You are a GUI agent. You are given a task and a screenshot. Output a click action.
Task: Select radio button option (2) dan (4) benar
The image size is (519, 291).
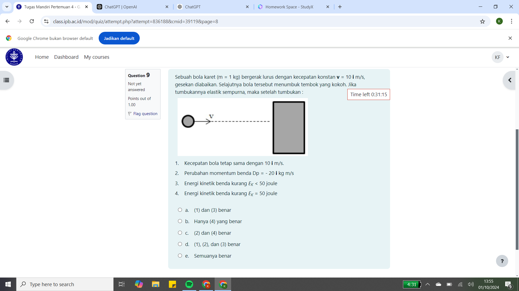pyautogui.click(x=180, y=233)
